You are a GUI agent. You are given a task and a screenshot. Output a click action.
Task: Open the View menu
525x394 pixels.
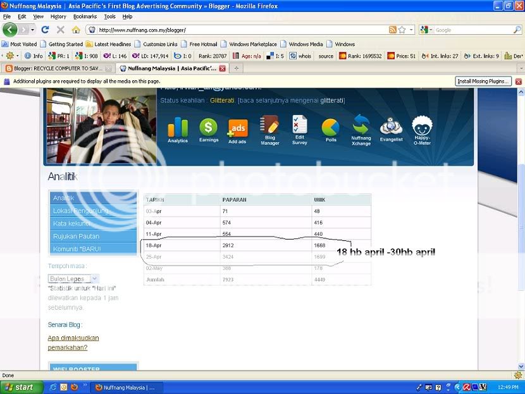pyautogui.click(x=38, y=16)
